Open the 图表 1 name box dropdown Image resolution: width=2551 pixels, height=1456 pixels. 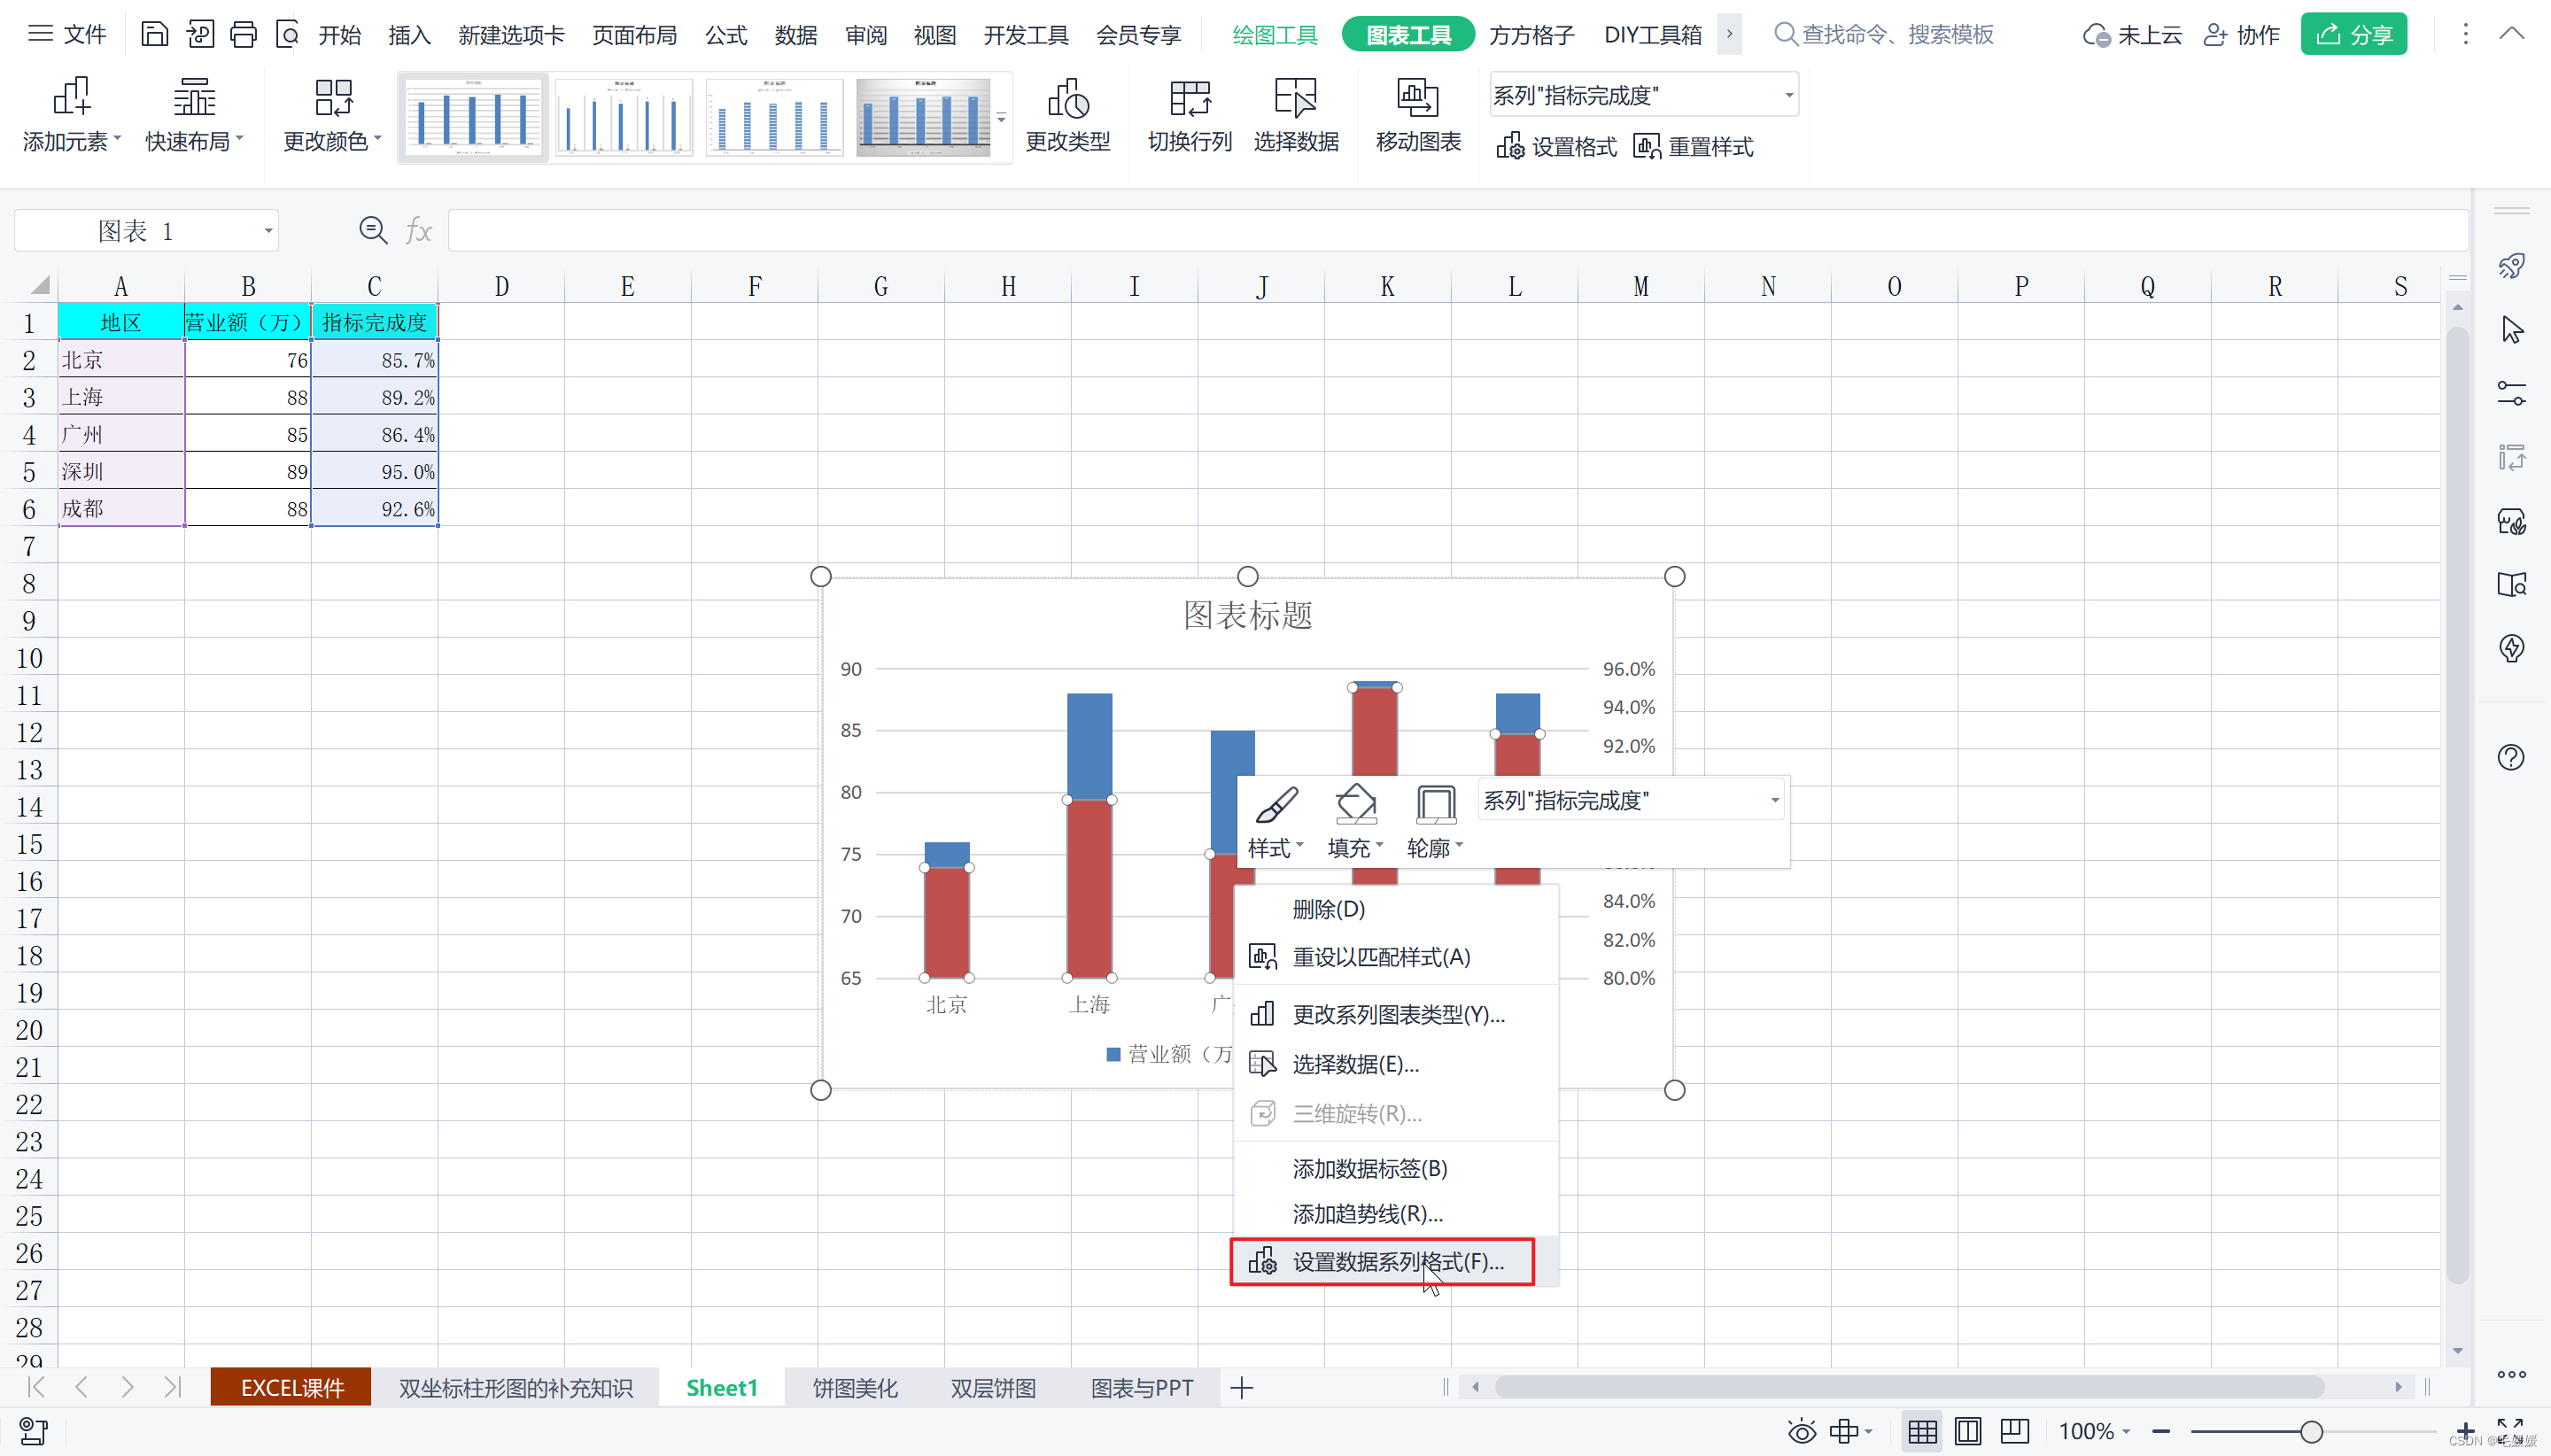[268, 231]
